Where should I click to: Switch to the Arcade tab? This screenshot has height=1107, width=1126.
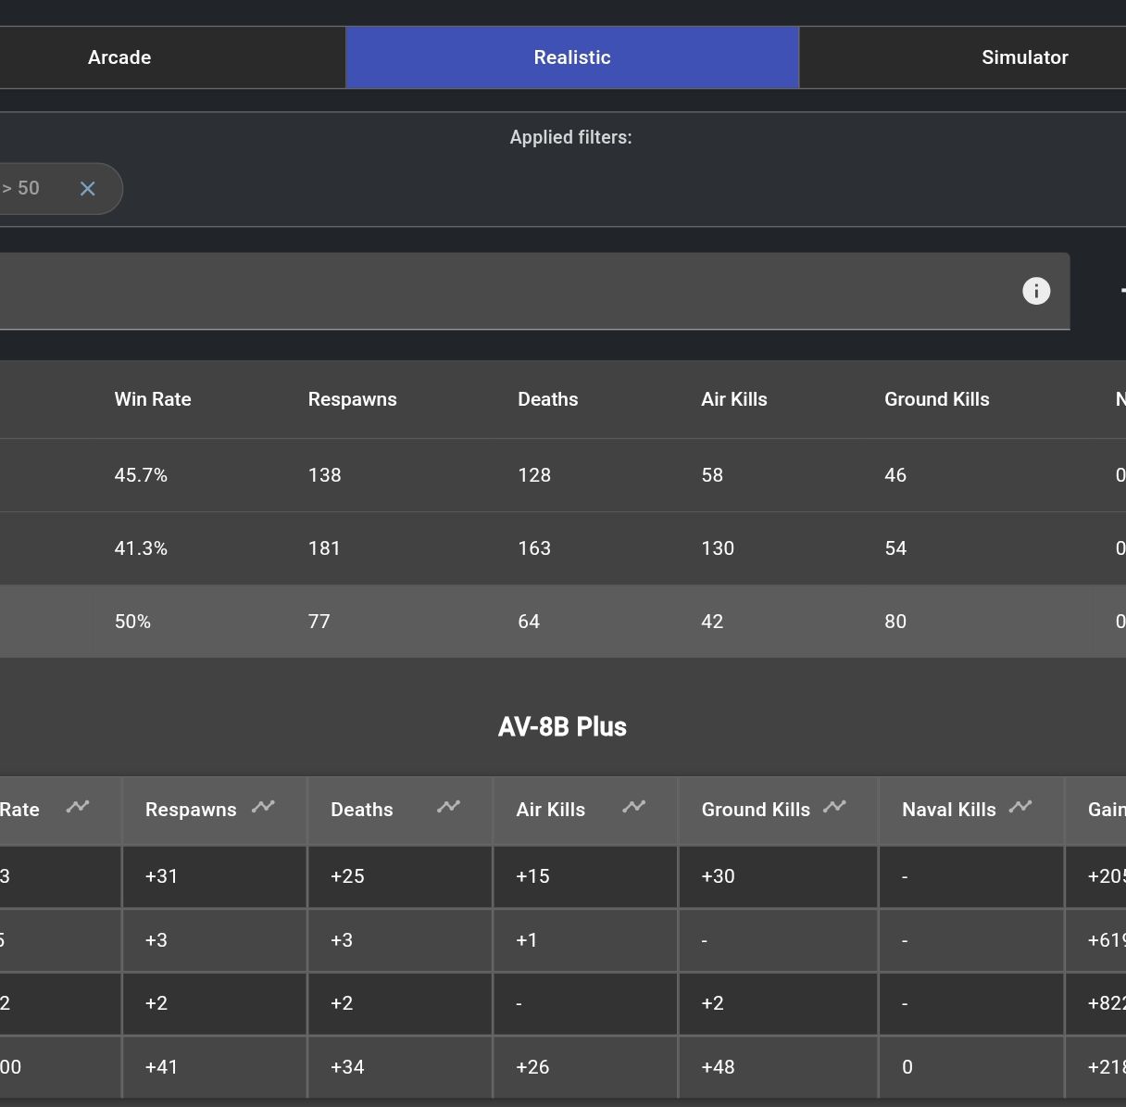pyautogui.click(x=119, y=57)
